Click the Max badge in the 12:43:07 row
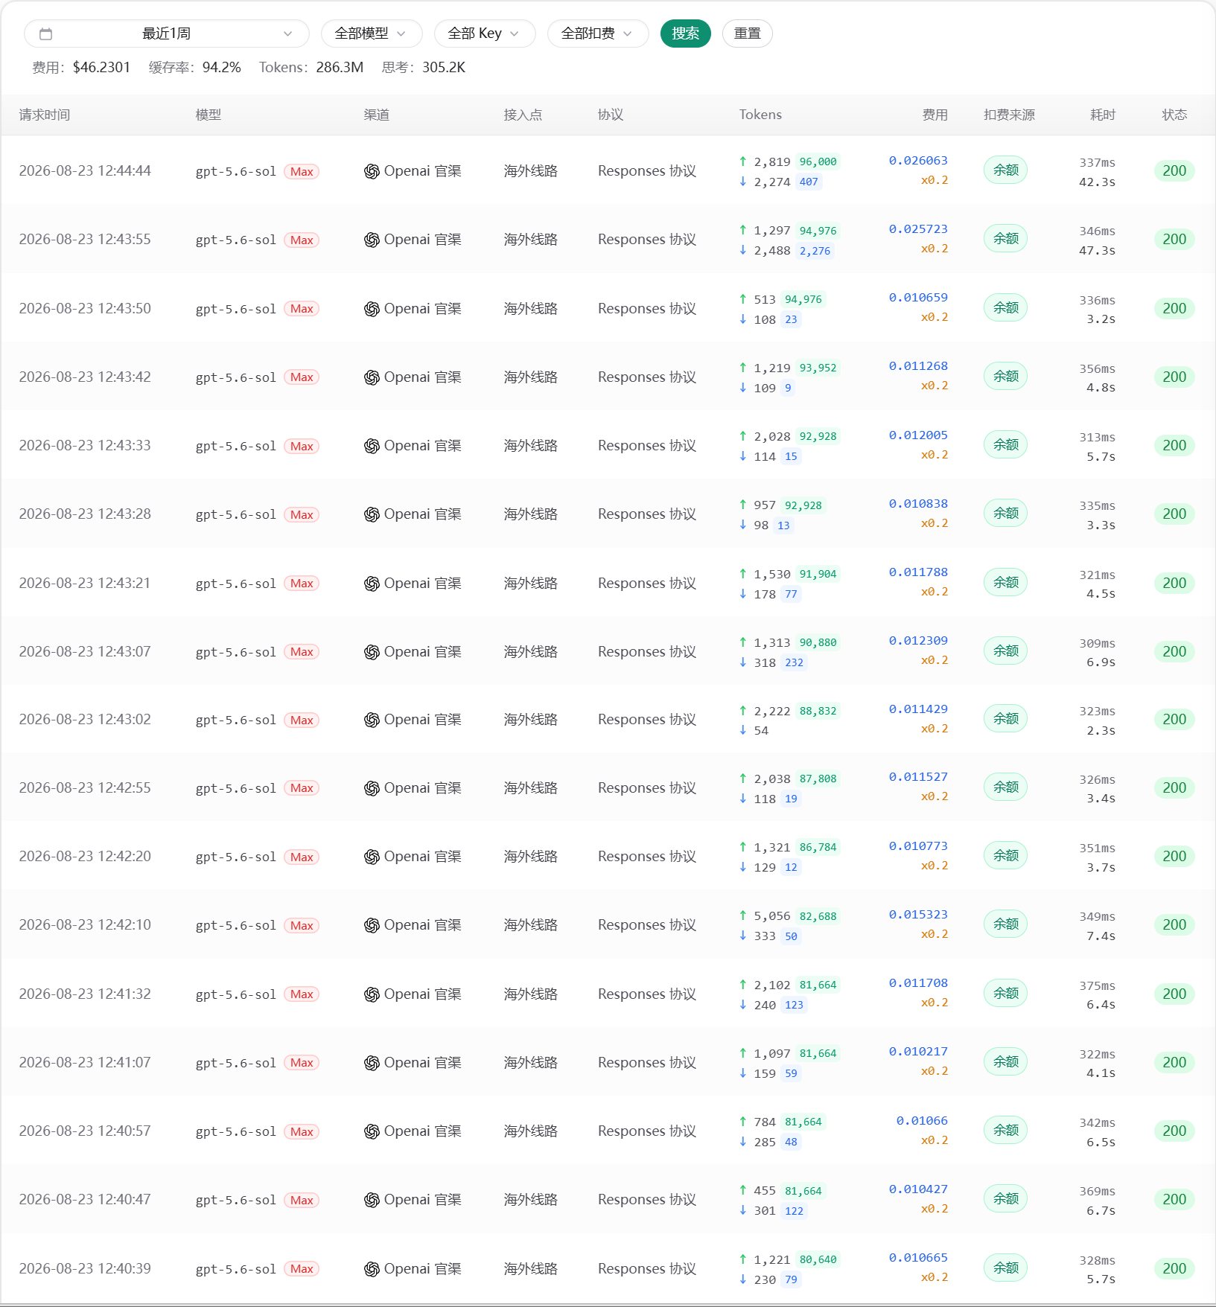This screenshot has width=1216, height=1307. click(302, 652)
